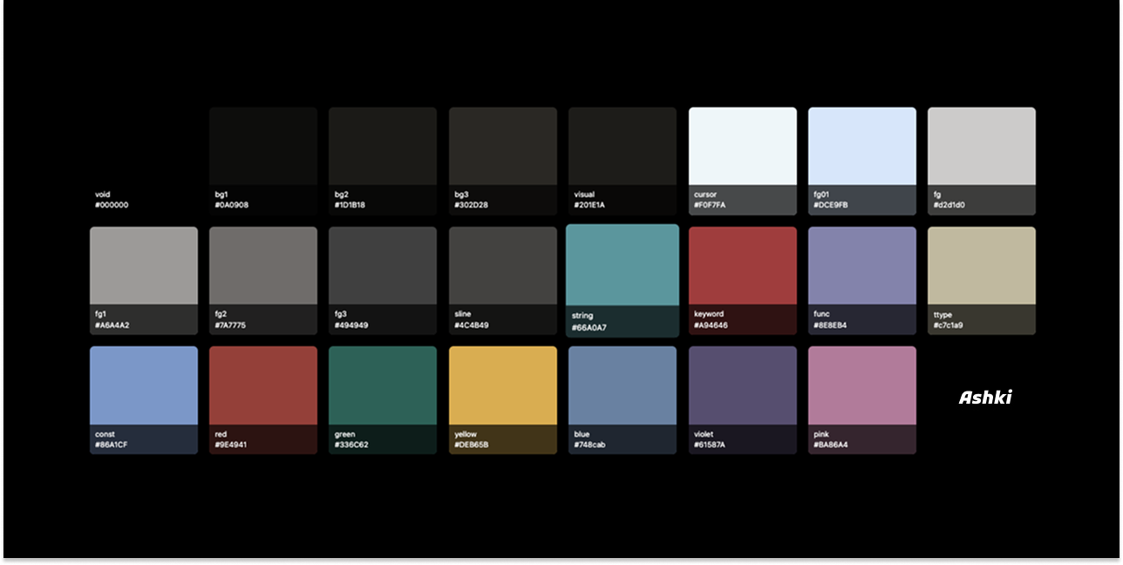Click hex code #DEB65B

472,445
